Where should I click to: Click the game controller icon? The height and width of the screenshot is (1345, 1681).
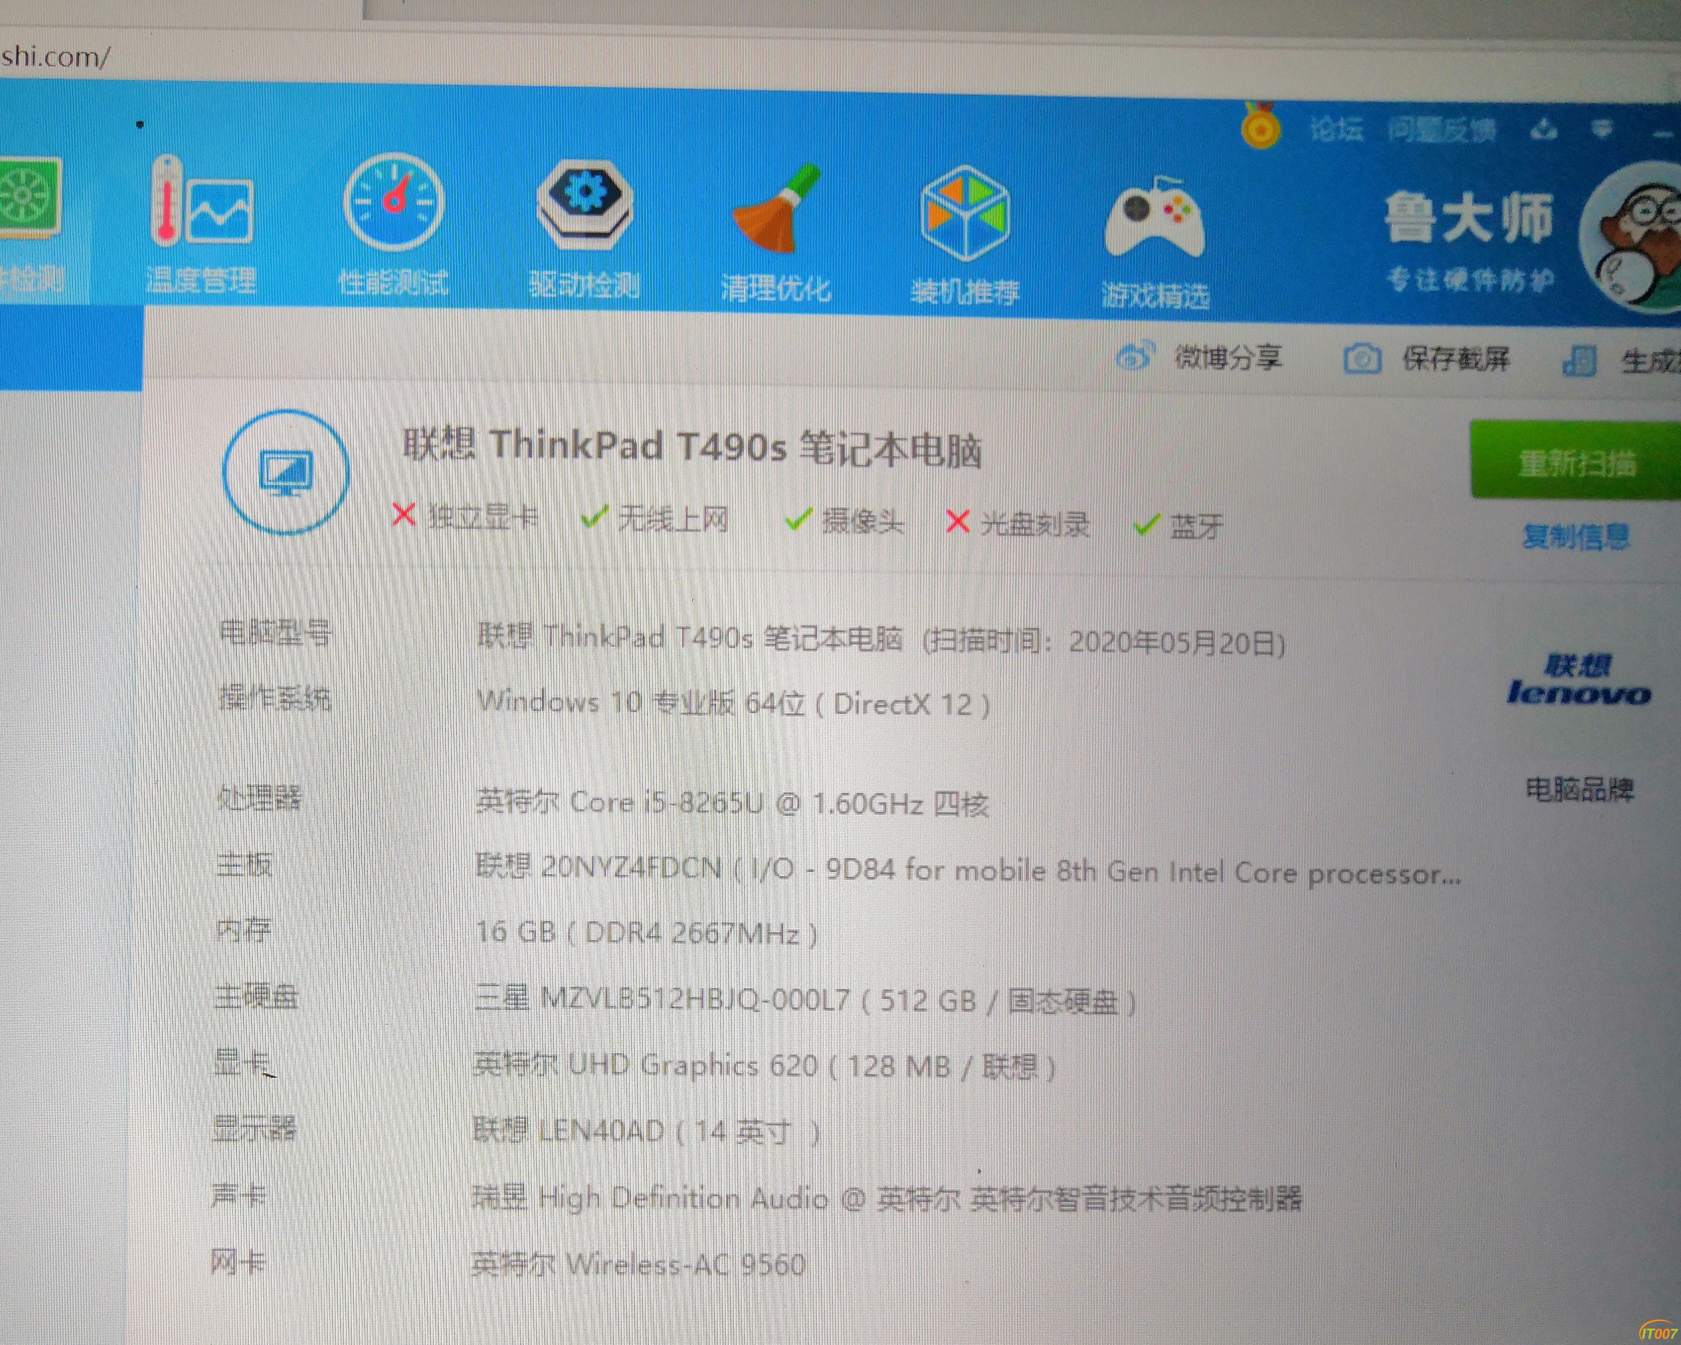1154,218
